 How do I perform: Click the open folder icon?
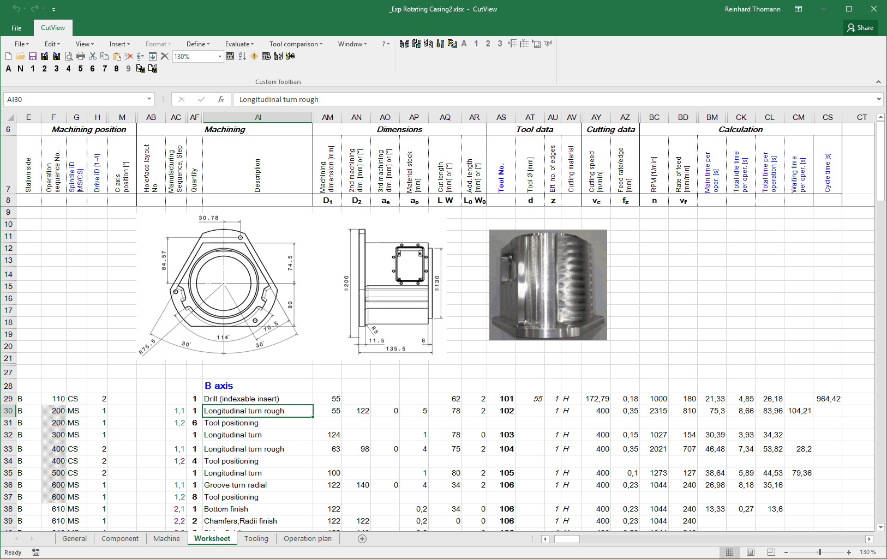(x=21, y=56)
